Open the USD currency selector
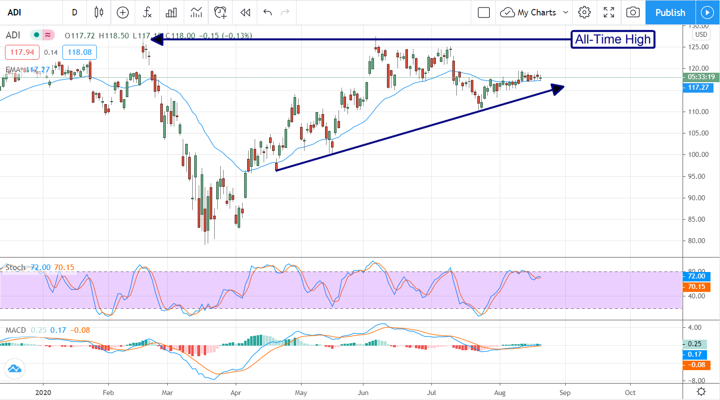The image size is (720, 400). coord(701,35)
